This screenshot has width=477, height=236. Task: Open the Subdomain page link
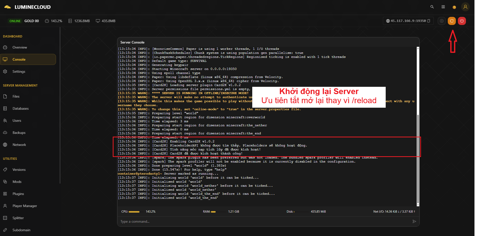(x=21, y=230)
